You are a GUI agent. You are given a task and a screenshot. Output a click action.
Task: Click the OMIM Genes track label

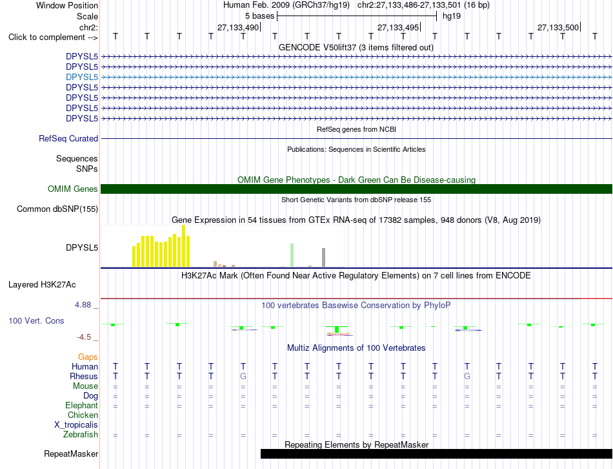pos(73,189)
